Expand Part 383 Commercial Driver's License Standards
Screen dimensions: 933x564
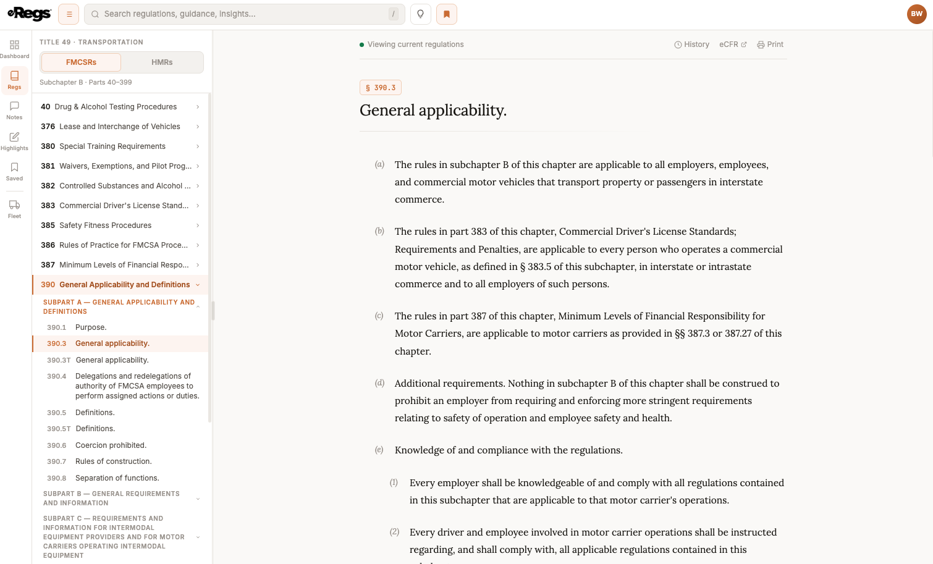[x=120, y=206]
